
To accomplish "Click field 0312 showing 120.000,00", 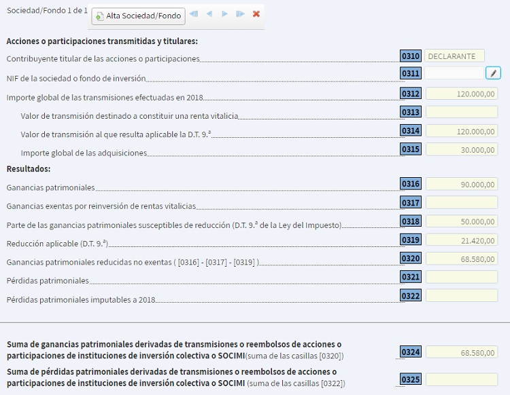I will tap(462, 94).
